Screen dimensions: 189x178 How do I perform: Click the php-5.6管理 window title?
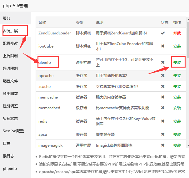point(15,6)
